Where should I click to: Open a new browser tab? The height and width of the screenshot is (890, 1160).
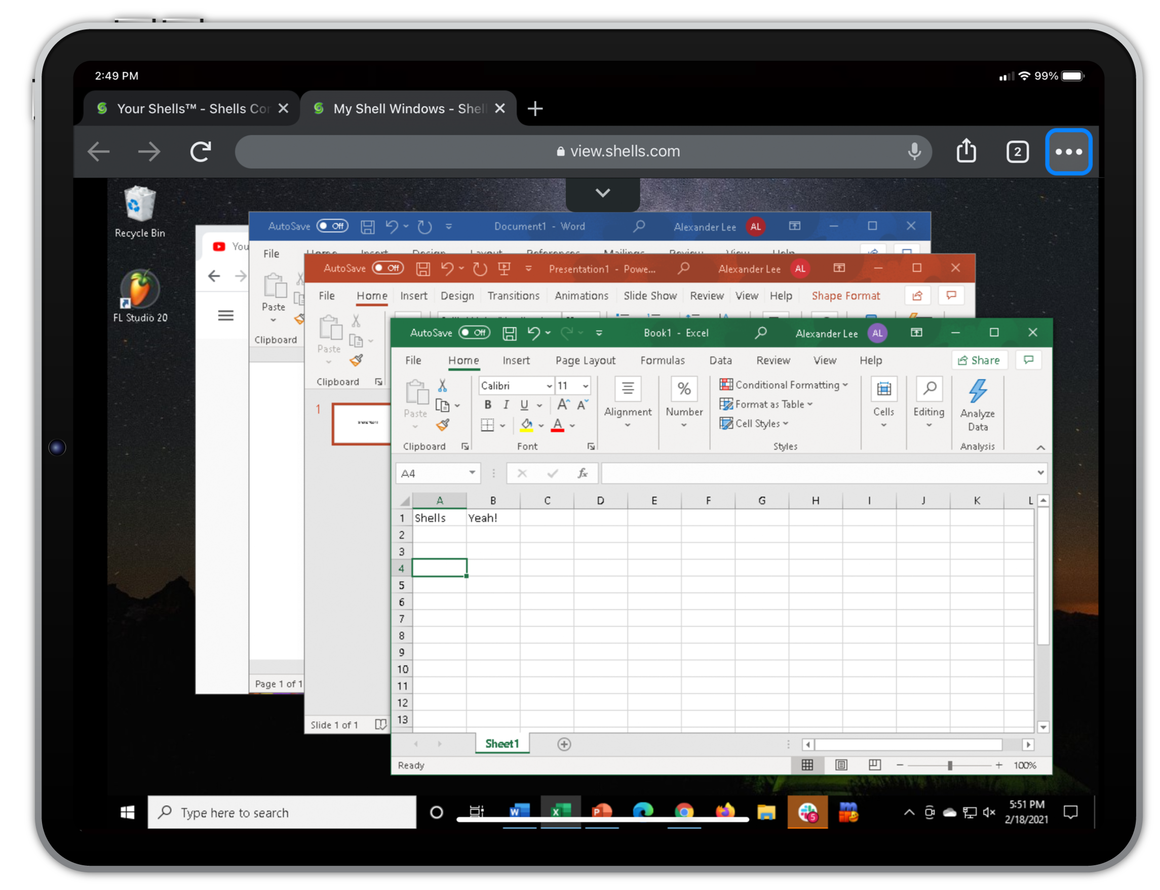pyautogui.click(x=535, y=109)
